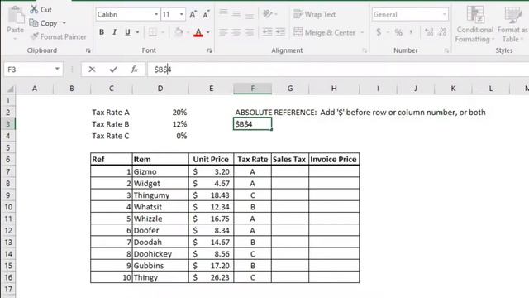Click the 'Unit Price' header cell
The image size is (529, 298).
tap(211, 160)
